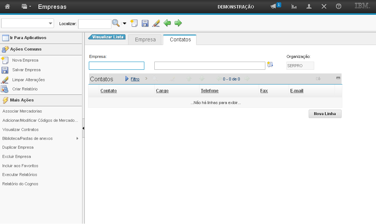Click the home icon in header
Screen dimensions: 376x224
click(x=7, y=7)
